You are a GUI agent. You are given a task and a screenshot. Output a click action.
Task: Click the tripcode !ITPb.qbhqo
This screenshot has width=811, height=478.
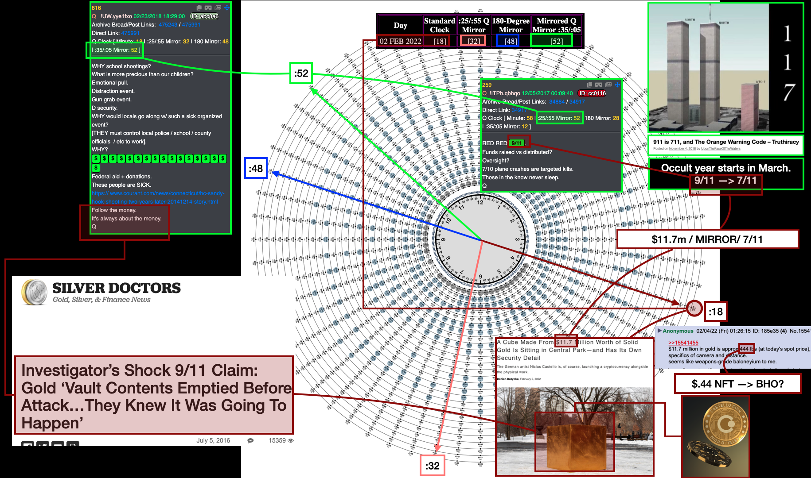pyautogui.click(x=505, y=93)
